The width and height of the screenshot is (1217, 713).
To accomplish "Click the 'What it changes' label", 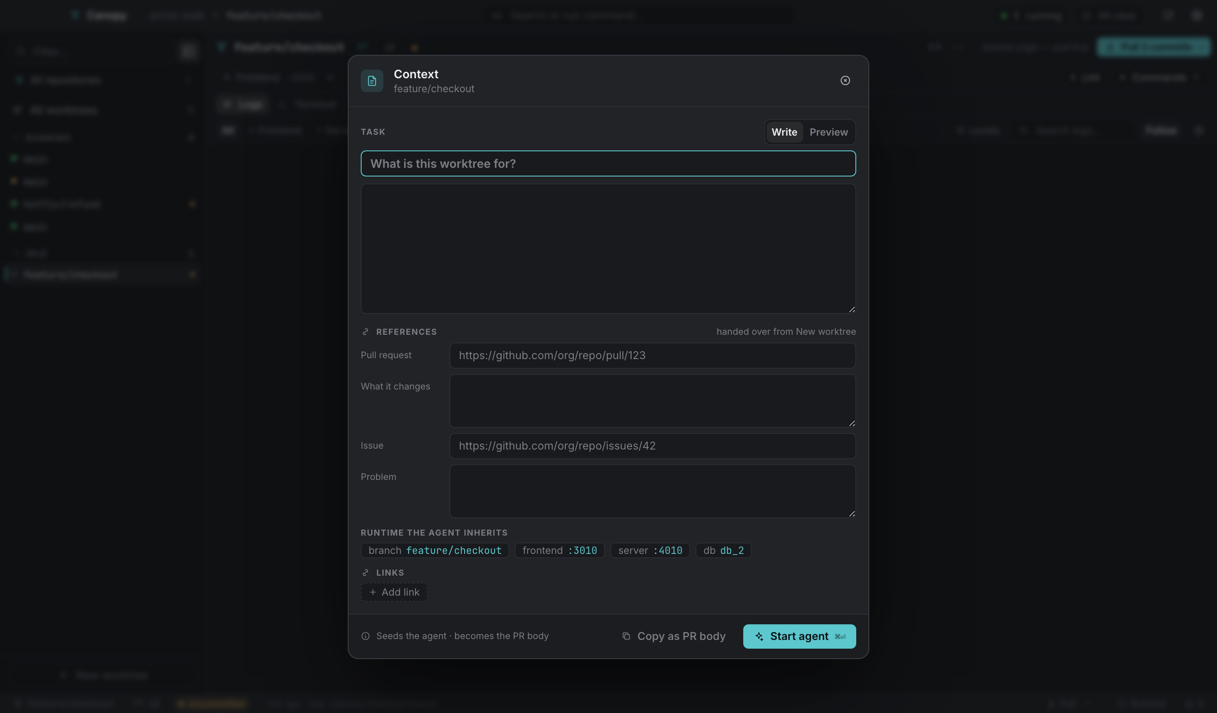I will [395, 386].
